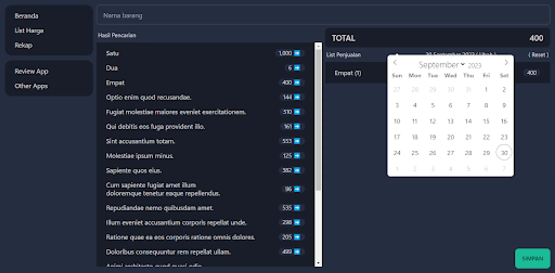Click the Empat (1) sales list entry
555x273 pixels.
[348, 73]
